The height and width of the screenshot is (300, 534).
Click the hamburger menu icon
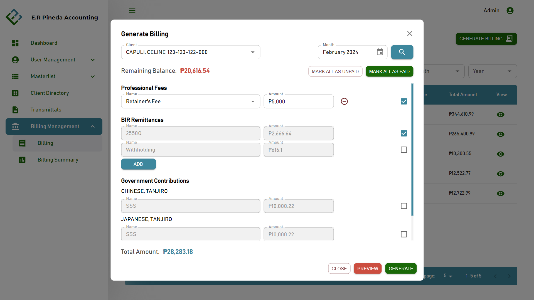132,11
